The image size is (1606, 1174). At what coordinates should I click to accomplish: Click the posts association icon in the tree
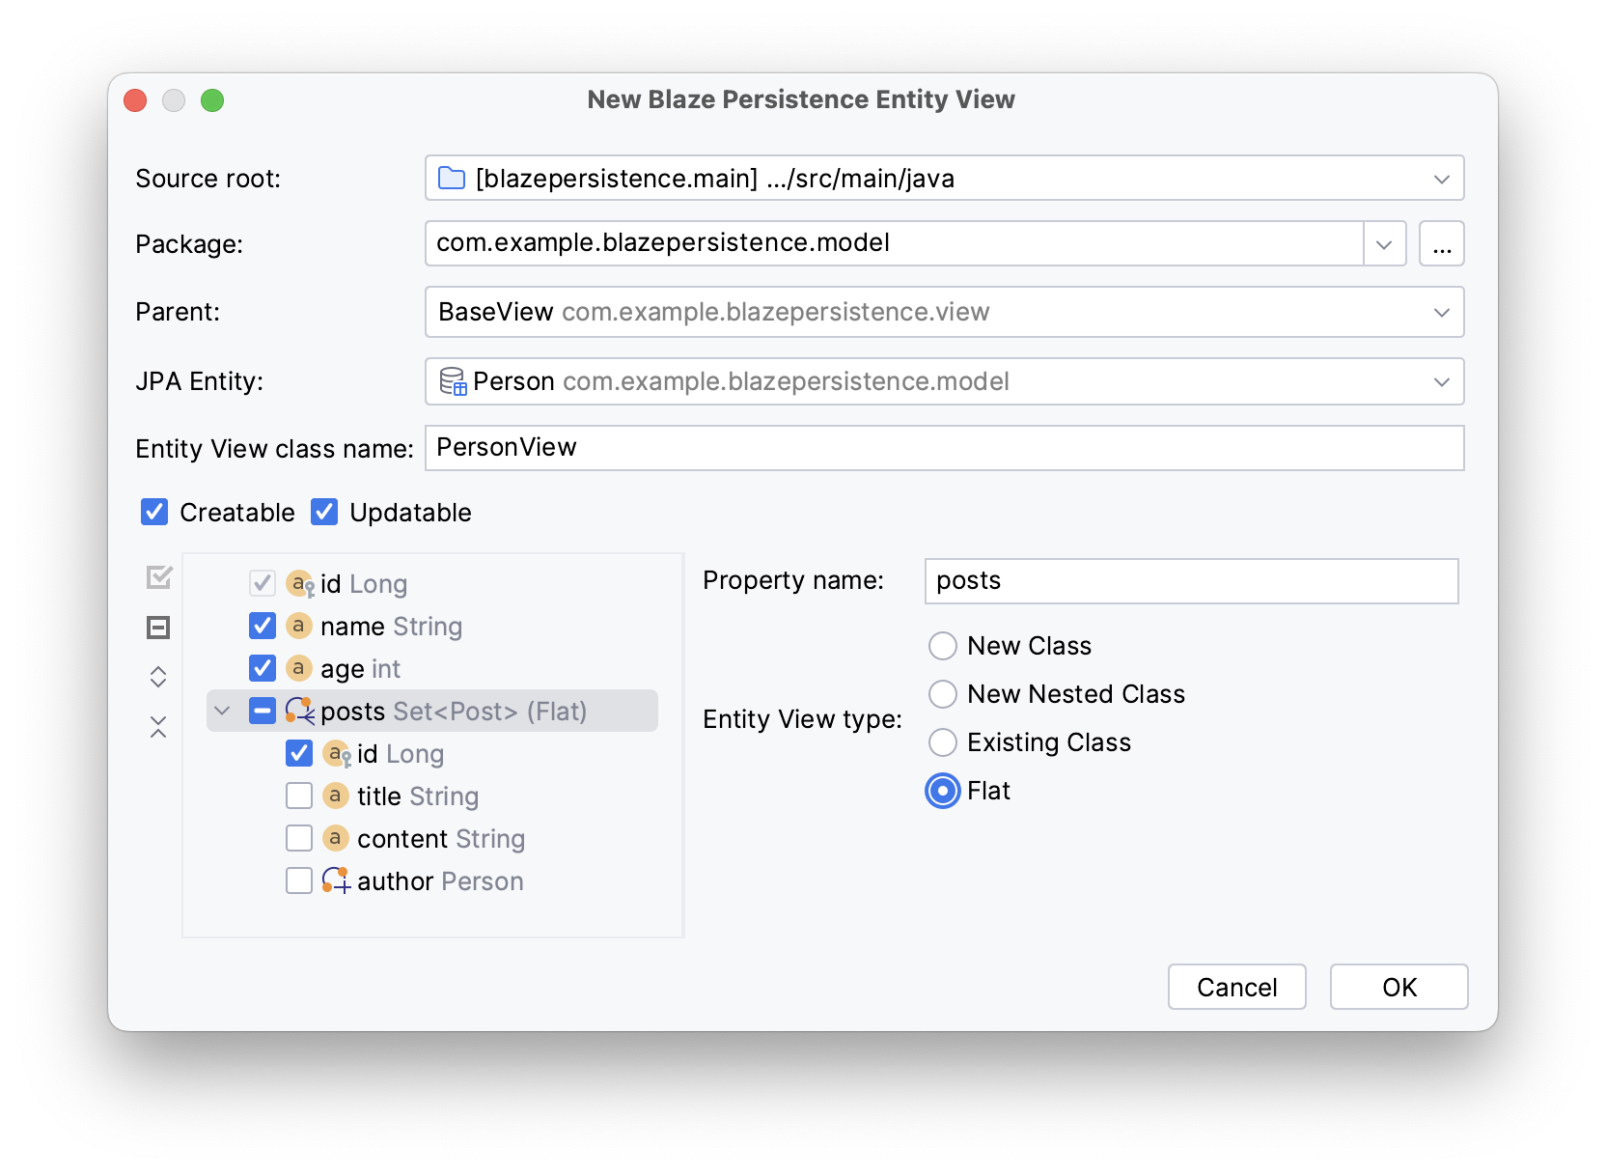[299, 711]
